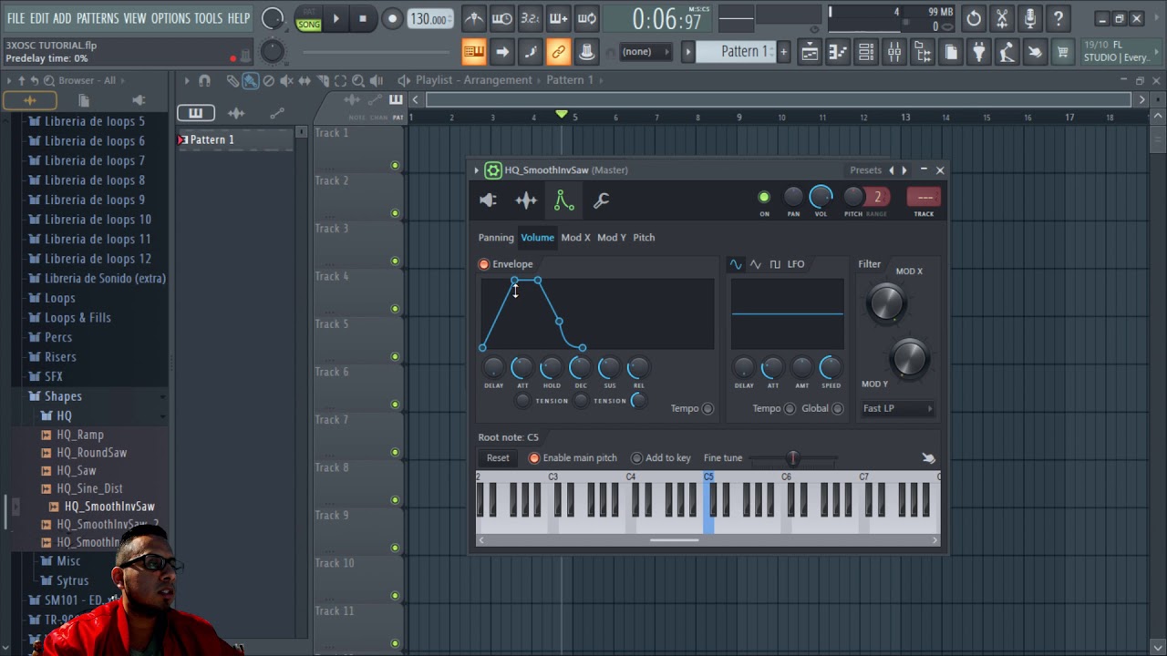
Task: Open the Fast LP filter type dropdown
Action: coord(898,408)
